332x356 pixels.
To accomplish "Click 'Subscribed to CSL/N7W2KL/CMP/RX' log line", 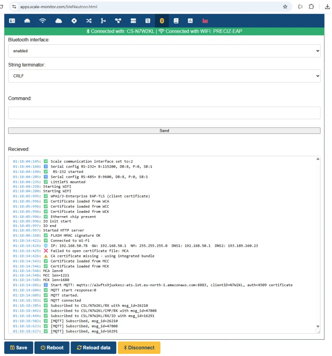I will [85, 311].
